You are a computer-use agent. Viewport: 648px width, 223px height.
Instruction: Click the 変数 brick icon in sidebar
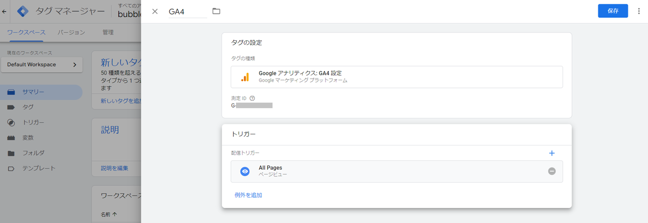11,138
